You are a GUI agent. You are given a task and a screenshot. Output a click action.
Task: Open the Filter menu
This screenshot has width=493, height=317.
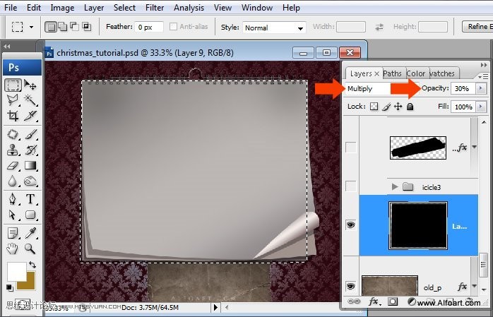pyautogui.click(x=155, y=8)
